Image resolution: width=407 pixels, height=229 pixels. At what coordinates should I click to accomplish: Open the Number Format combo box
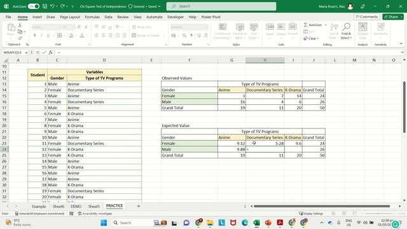(x=190, y=27)
